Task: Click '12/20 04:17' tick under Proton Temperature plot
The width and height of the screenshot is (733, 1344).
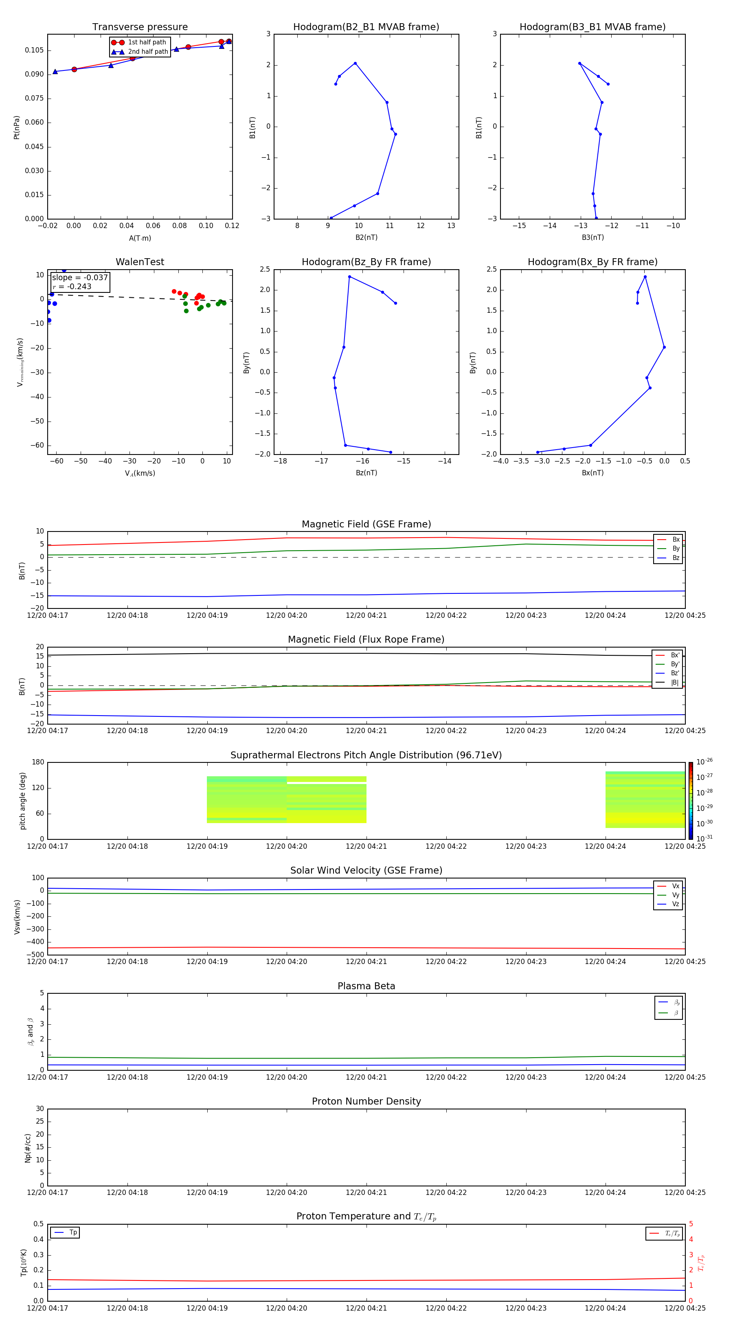Action: point(48,1308)
